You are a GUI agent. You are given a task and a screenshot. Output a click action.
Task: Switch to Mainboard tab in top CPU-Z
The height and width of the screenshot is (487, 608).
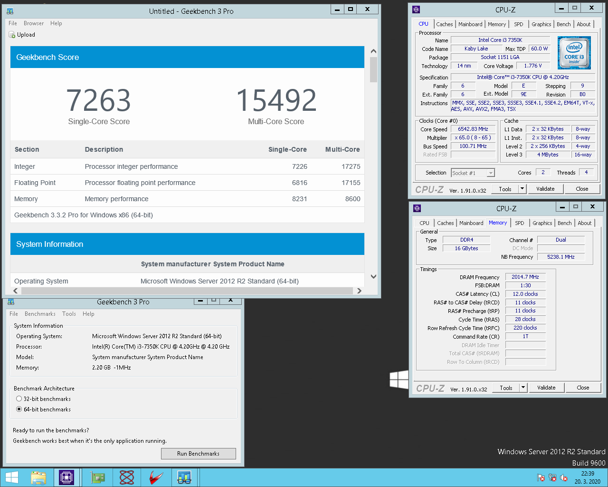[x=470, y=24]
